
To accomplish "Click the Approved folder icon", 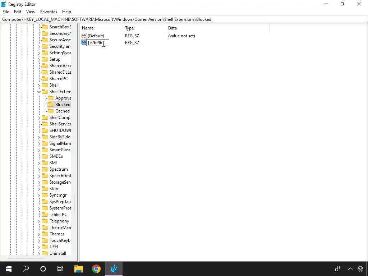I will [x=50, y=98].
